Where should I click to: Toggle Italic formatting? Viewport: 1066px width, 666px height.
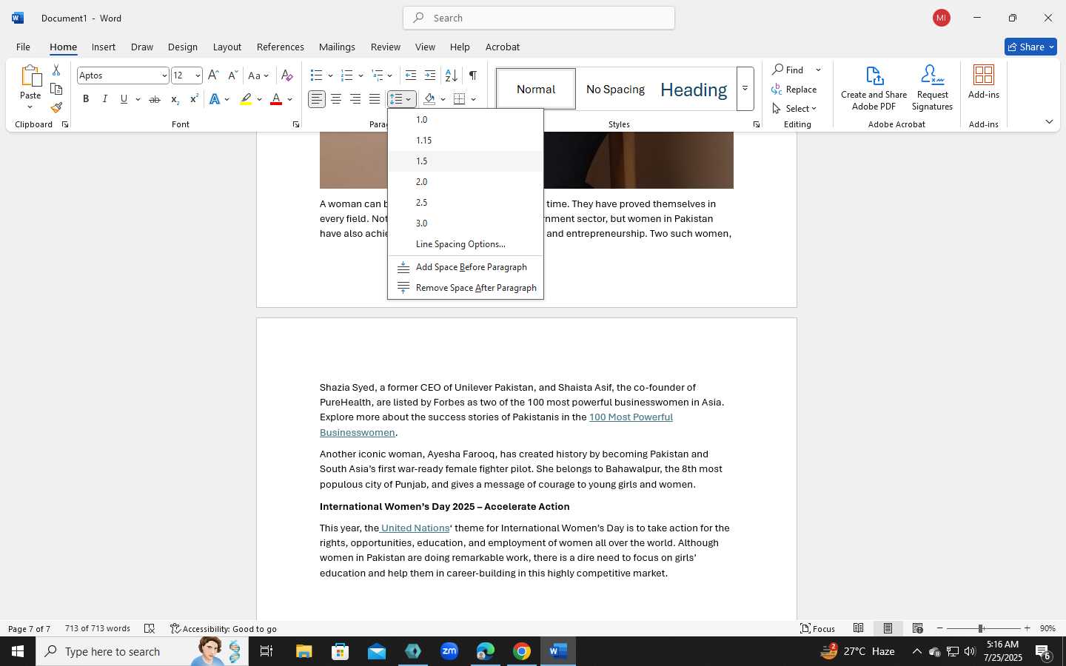[105, 99]
